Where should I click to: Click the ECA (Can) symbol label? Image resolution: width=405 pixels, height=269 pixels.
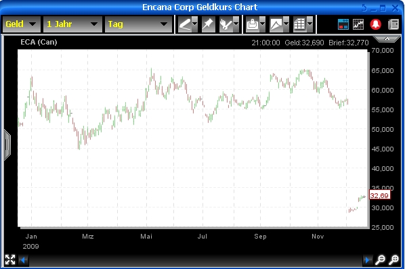(x=39, y=42)
